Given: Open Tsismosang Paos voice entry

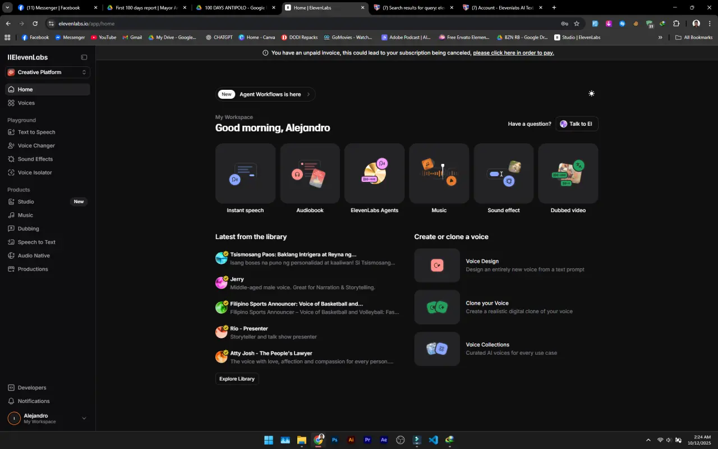Looking at the screenshot, I should [x=307, y=258].
